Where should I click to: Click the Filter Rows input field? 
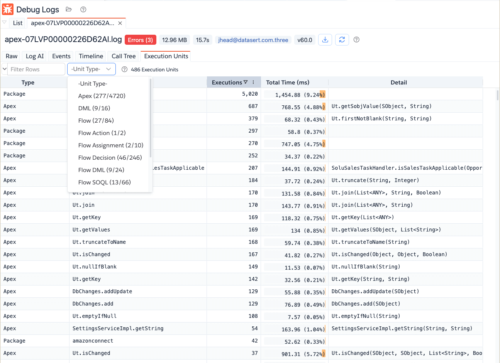36,69
